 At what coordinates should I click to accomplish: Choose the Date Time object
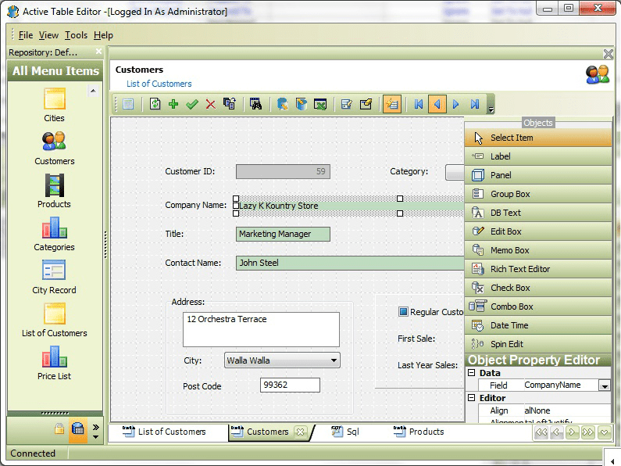[x=538, y=325]
